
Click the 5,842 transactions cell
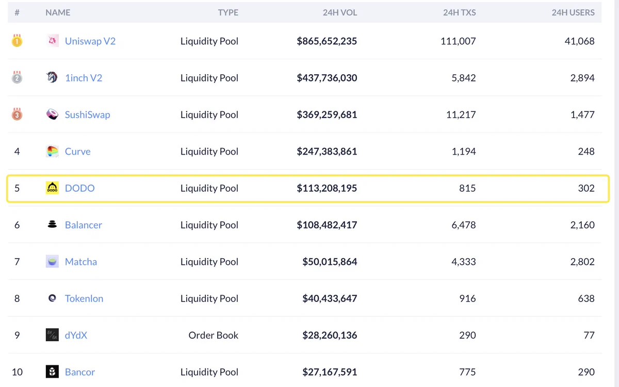pos(463,78)
